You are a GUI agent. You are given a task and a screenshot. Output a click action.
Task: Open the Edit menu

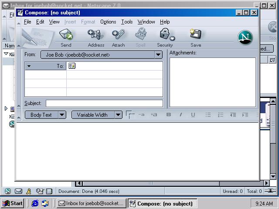[x=40, y=22]
